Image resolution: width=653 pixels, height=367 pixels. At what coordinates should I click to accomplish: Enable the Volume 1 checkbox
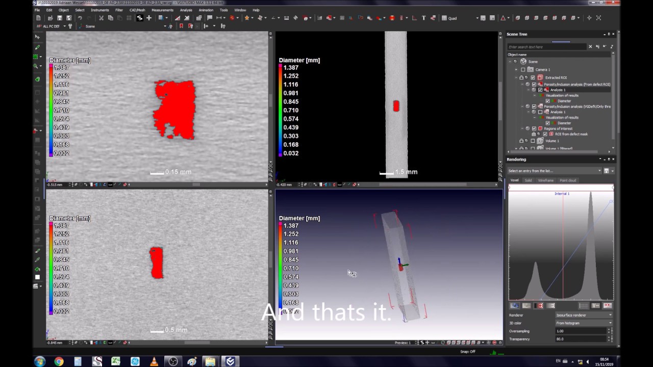click(533, 141)
